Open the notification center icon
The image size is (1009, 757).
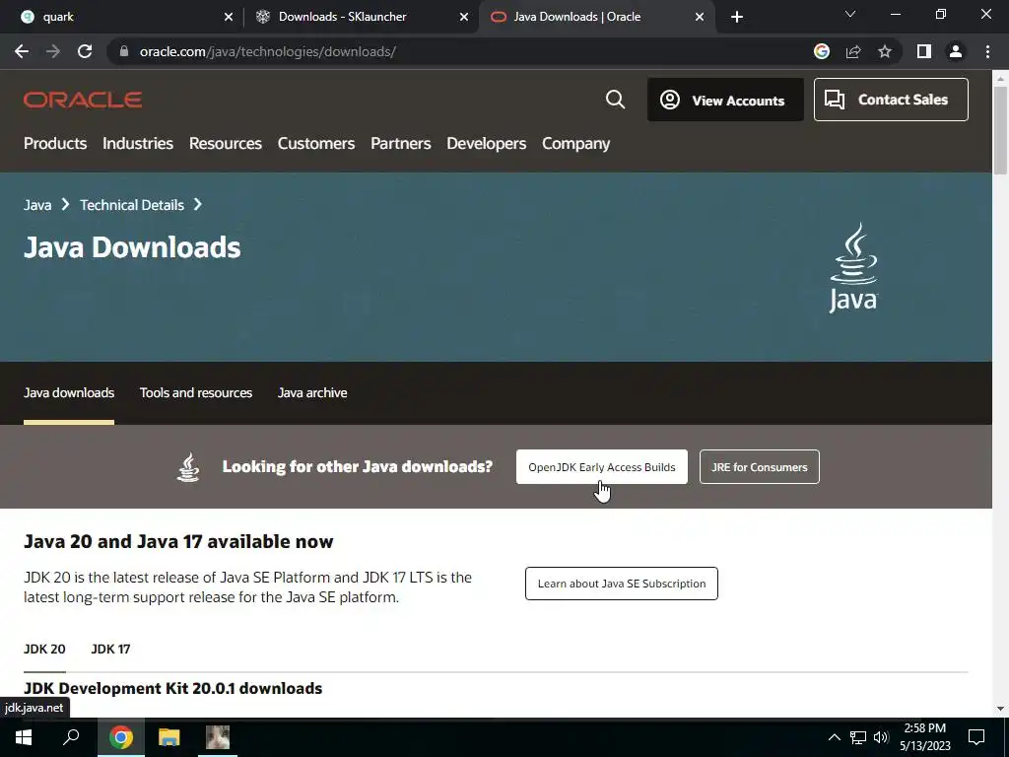(x=976, y=737)
